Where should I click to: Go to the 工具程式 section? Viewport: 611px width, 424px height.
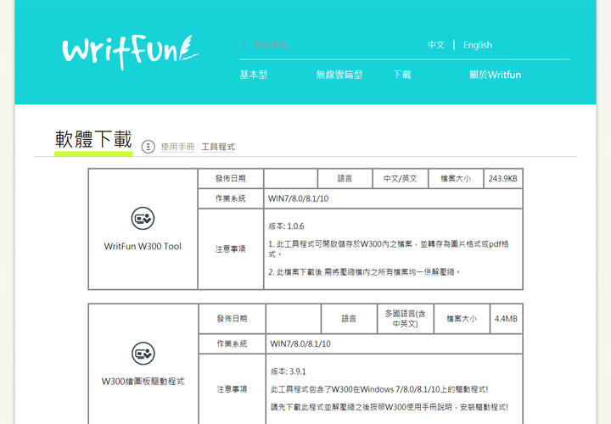pyautogui.click(x=218, y=147)
